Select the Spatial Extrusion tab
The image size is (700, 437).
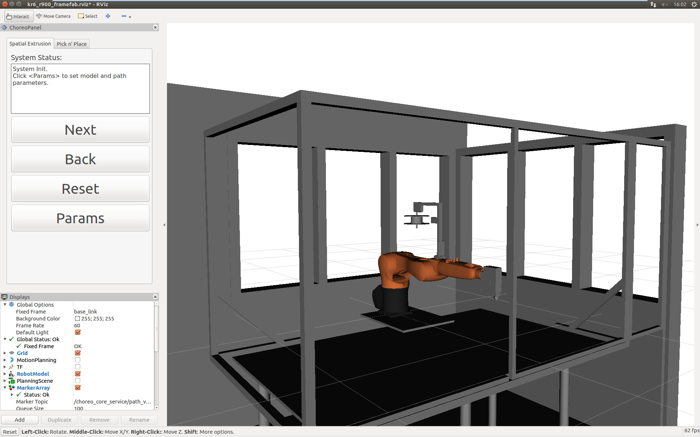(30, 44)
